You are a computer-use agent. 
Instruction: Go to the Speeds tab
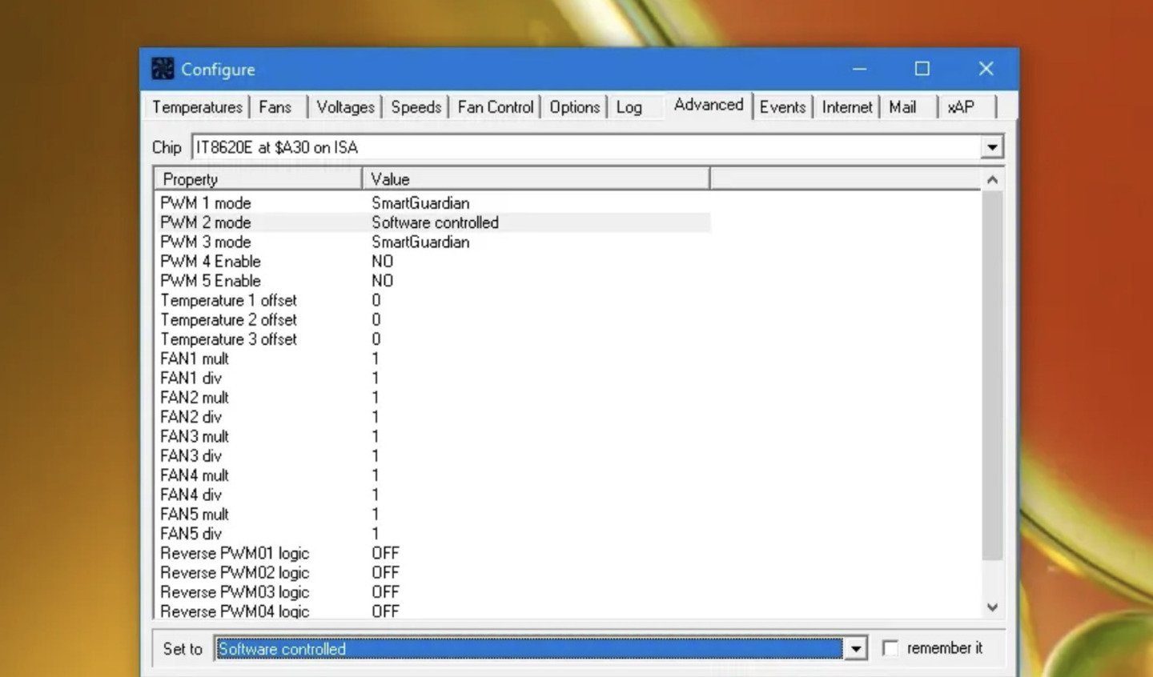pyautogui.click(x=416, y=107)
